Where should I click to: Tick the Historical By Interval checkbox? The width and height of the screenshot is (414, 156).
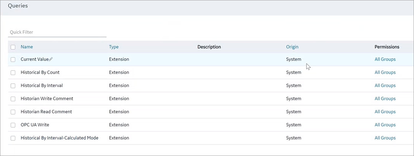(13, 86)
